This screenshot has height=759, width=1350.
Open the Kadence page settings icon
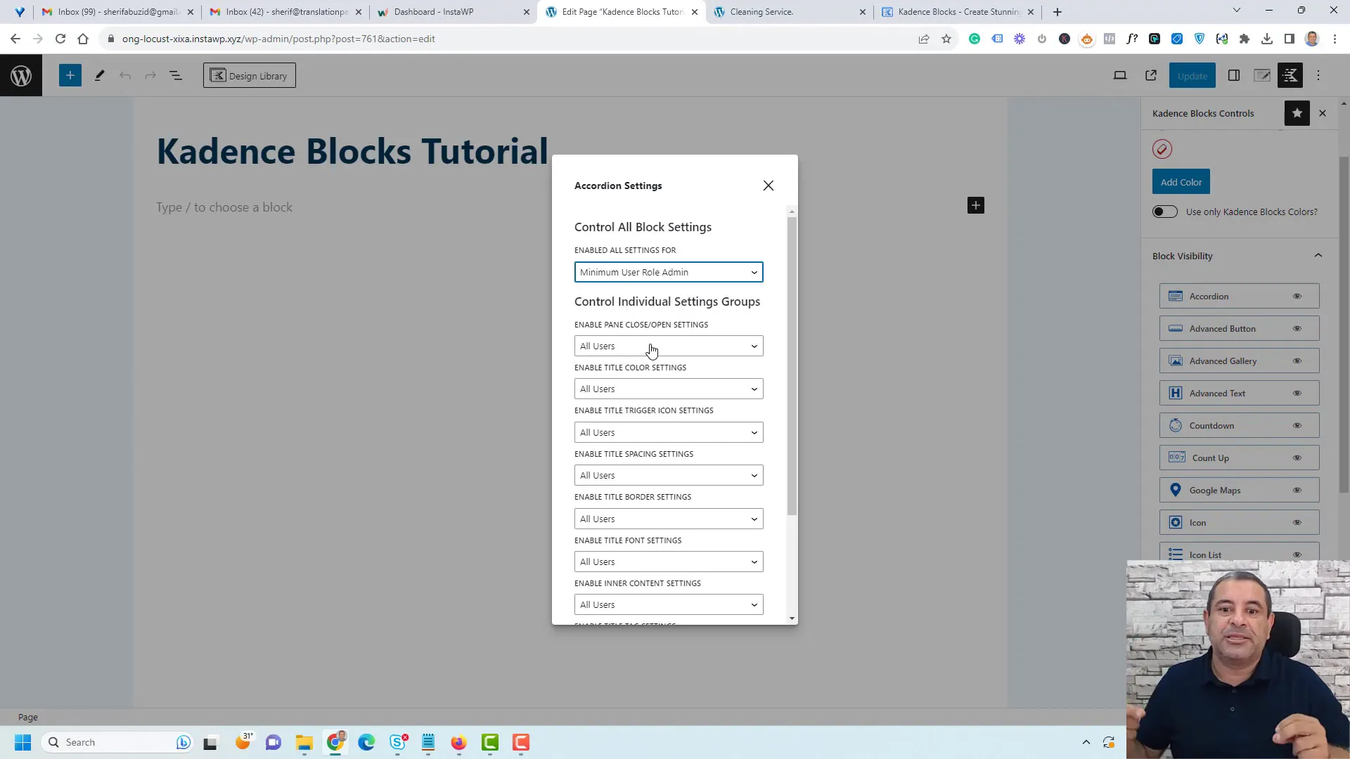(1262, 75)
